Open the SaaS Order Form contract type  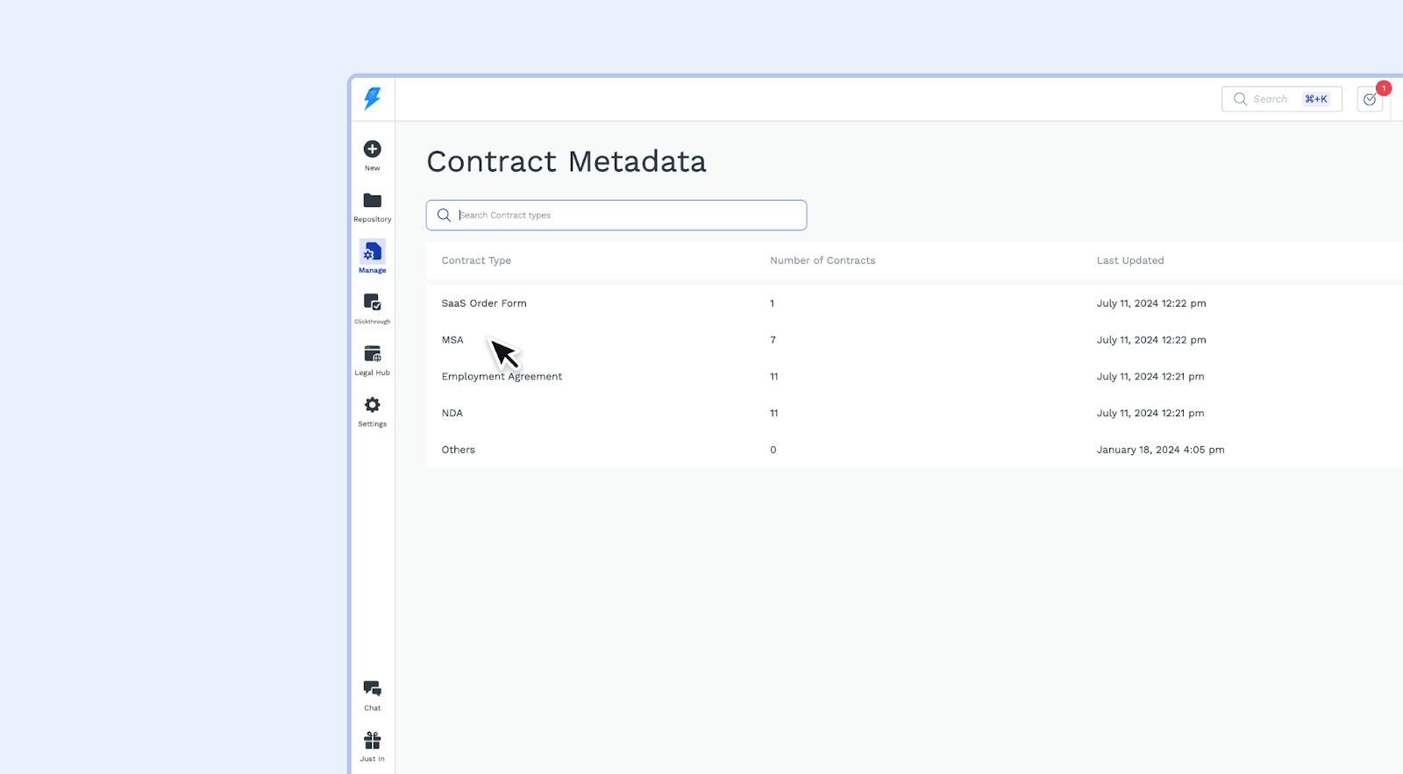pos(484,303)
